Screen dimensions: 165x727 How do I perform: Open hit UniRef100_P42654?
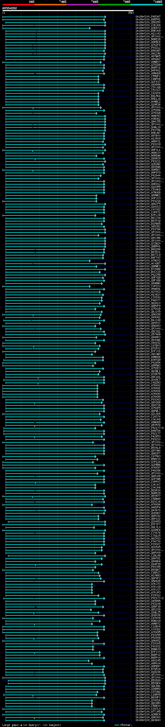[148, 362]
